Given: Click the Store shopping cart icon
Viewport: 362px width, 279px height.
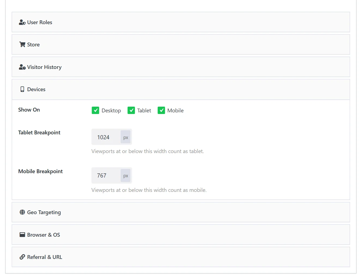Looking at the screenshot, I should pyautogui.click(x=22, y=45).
